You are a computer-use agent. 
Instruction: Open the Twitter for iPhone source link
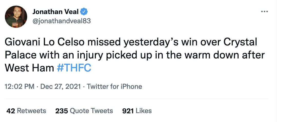(x=115, y=87)
